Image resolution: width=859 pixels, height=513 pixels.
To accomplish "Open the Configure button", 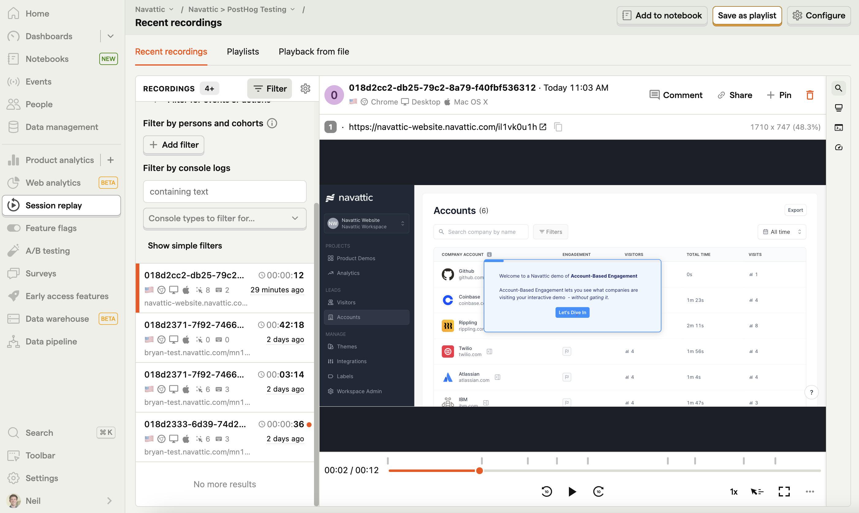I will (x=819, y=16).
